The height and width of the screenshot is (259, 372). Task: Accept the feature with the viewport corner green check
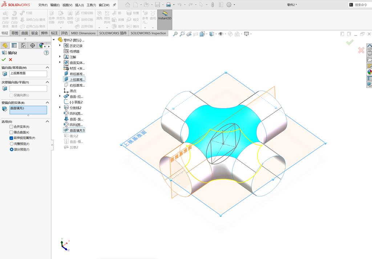(x=350, y=42)
